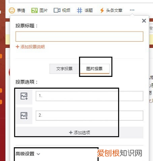Upload image for option 2 icon
Image resolution: width=153 pixels, height=161 pixels.
click(24, 116)
